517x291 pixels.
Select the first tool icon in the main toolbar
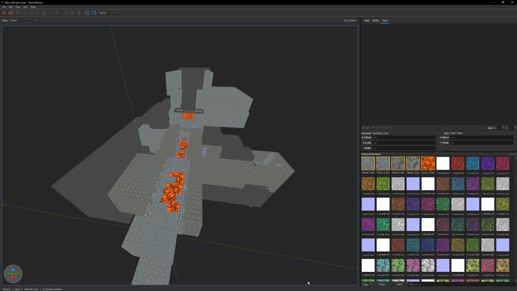tap(4, 13)
